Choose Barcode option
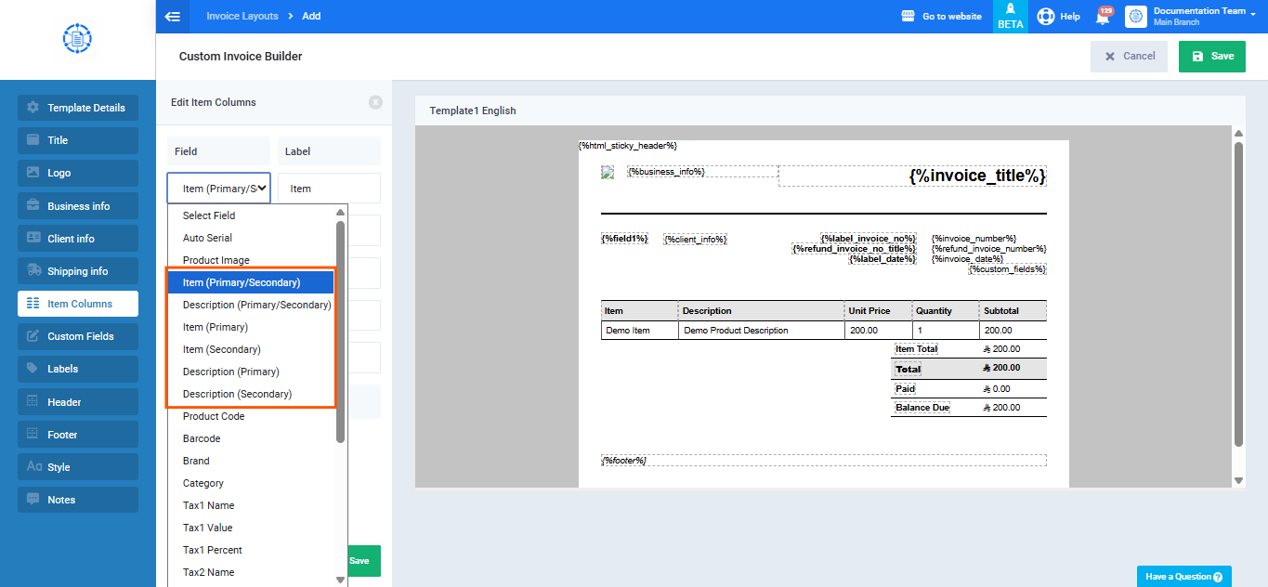Viewport: 1268px width, 587px height. click(251, 438)
